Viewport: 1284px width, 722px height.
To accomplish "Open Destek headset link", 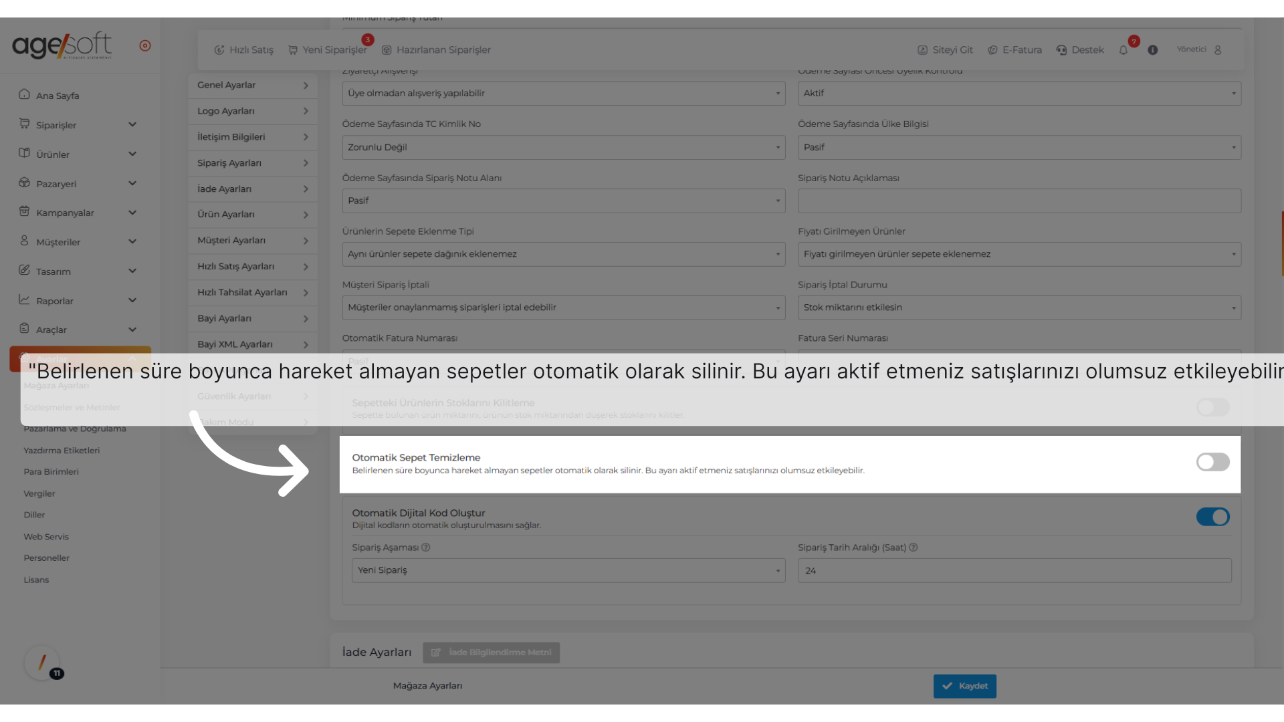I will click(x=1080, y=49).
